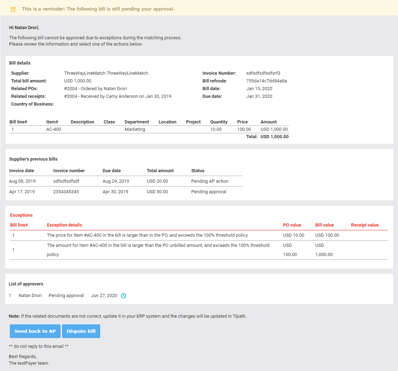Click due date Apr 30, 2019

coord(115,191)
